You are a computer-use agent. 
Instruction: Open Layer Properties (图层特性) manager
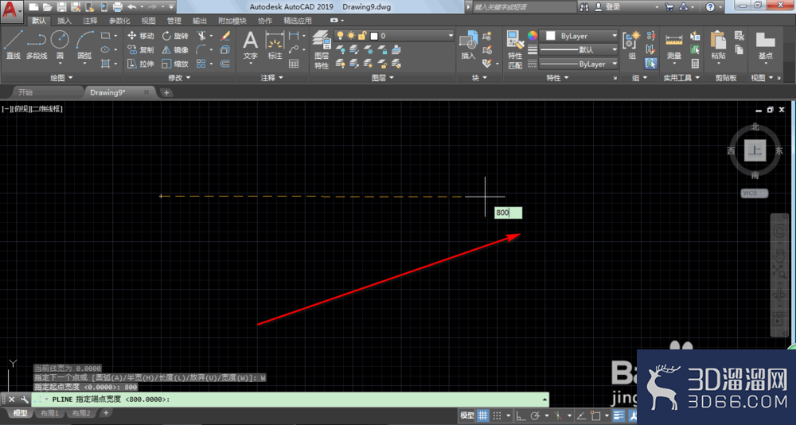(x=322, y=50)
